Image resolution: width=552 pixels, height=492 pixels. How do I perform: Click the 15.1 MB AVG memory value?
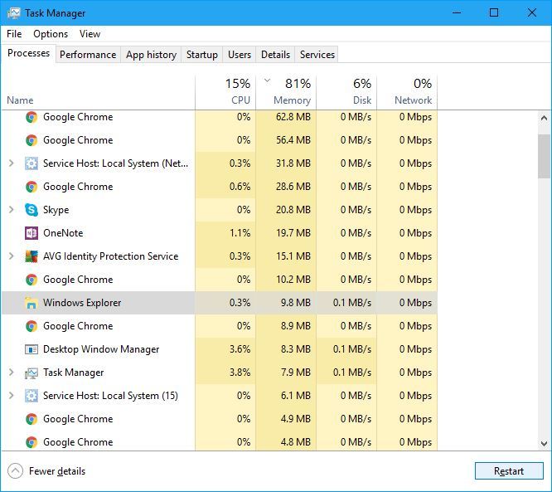(x=293, y=256)
